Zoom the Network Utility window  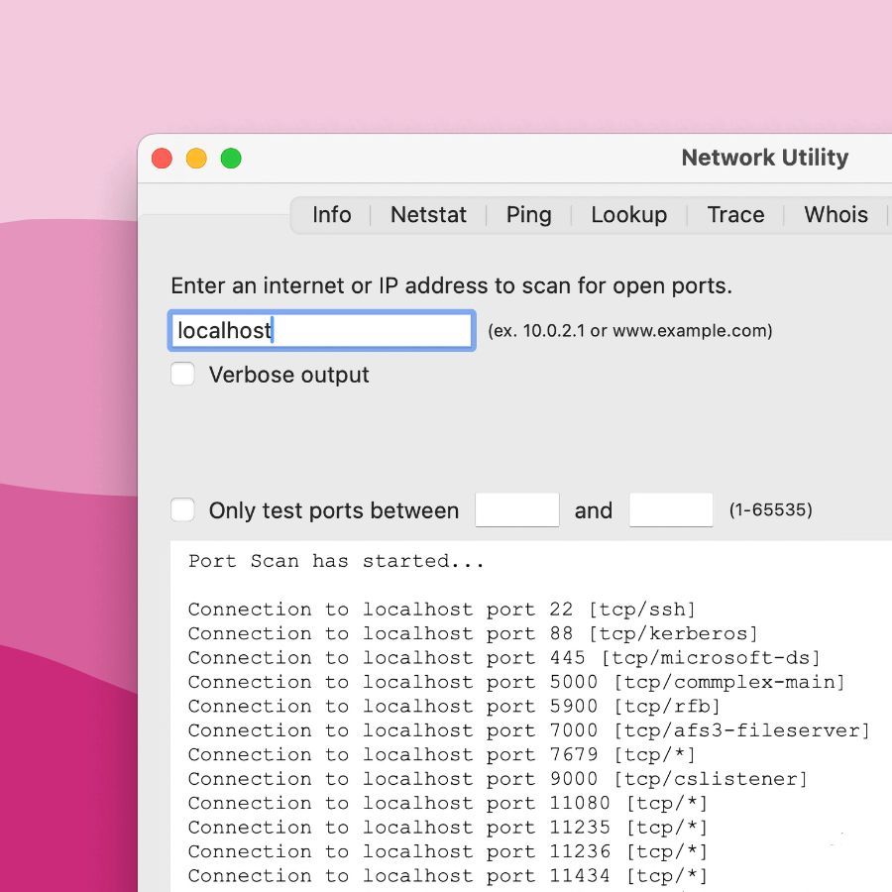[x=231, y=159]
